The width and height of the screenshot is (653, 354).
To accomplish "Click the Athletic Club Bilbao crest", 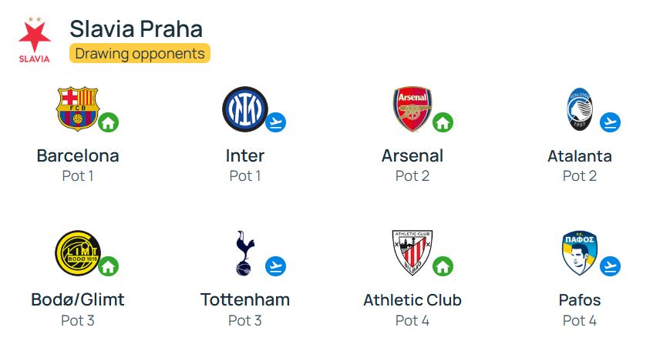I will point(412,252).
